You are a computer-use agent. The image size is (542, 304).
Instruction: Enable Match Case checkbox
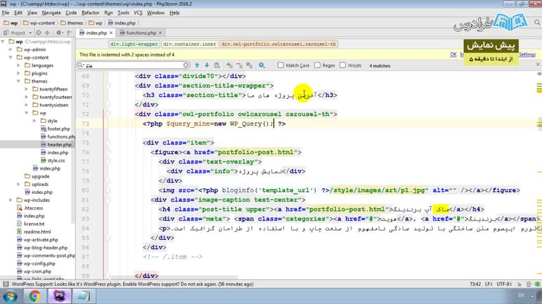coord(281,65)
